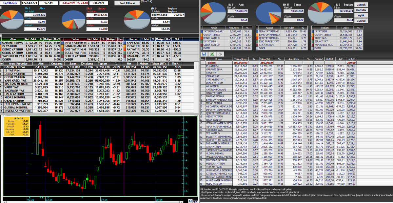Click the Maliyet field showing 16.135
Image resolution: width=393 pixels, height=203 pixels.
(161, 29)
